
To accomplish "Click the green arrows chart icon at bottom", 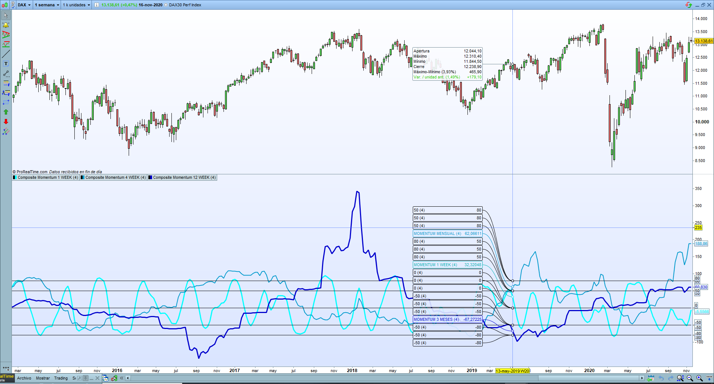I will (x=650, y=378).
